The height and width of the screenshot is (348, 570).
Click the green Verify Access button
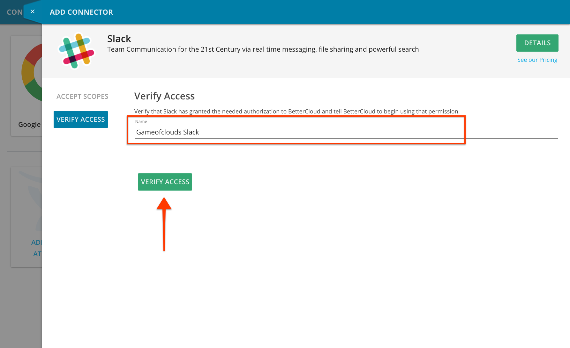[x=165, y=182]
